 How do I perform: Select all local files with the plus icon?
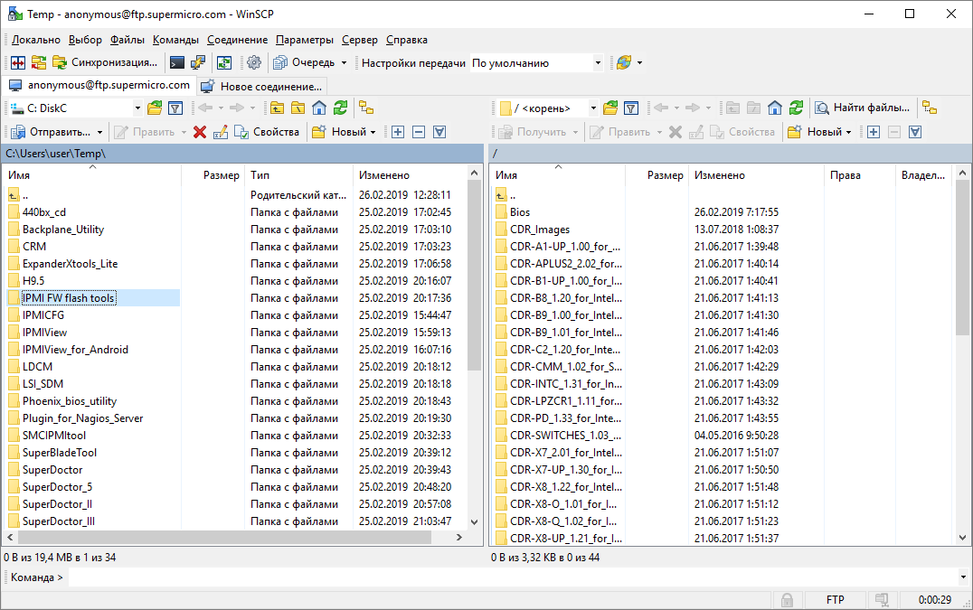coord(397,132)
